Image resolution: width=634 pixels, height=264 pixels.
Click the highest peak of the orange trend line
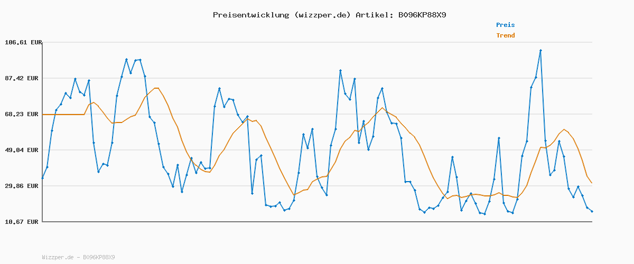click(156, 88)
